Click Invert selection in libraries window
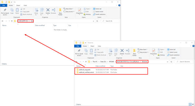 (x=173, y=55)
